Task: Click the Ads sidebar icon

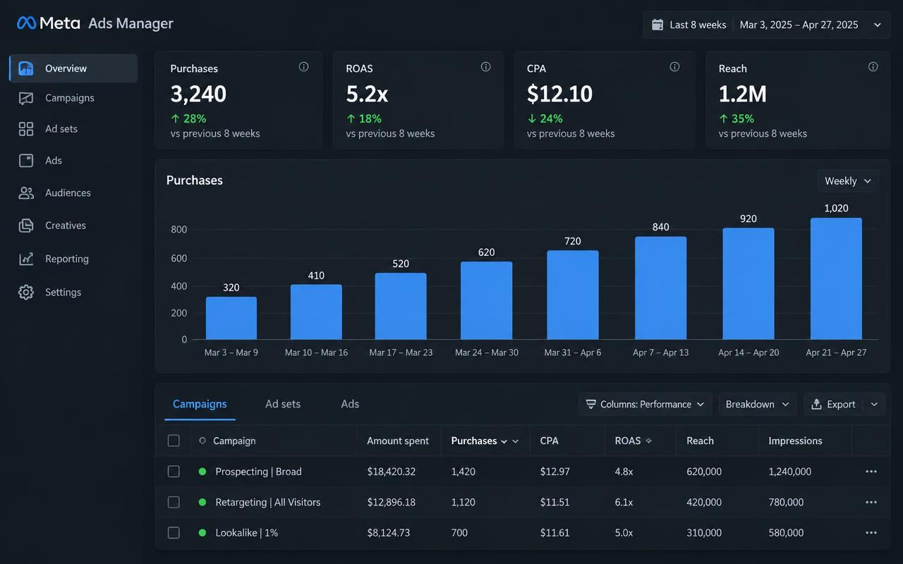Action: point(26,161)
